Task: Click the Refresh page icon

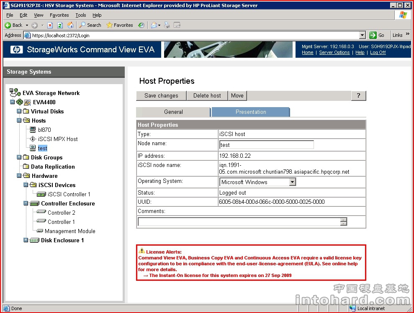Action: 60,25
